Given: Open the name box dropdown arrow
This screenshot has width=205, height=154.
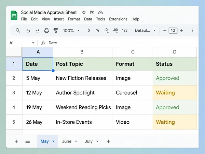Looking at the screenshot, I should click(x=33, y=43).
